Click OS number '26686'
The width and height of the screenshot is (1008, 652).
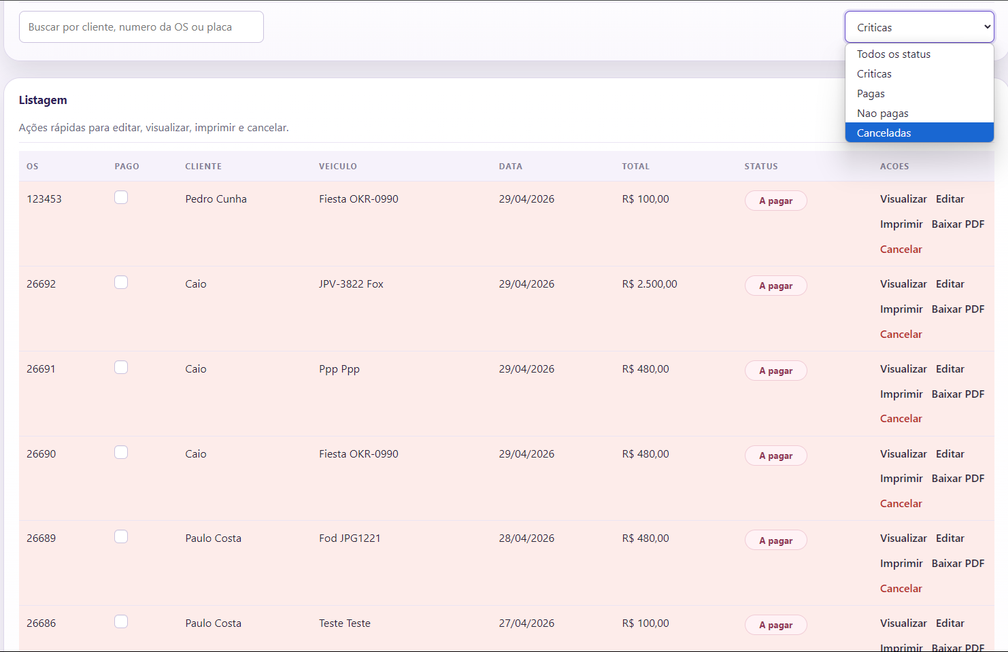click(41, 623)
